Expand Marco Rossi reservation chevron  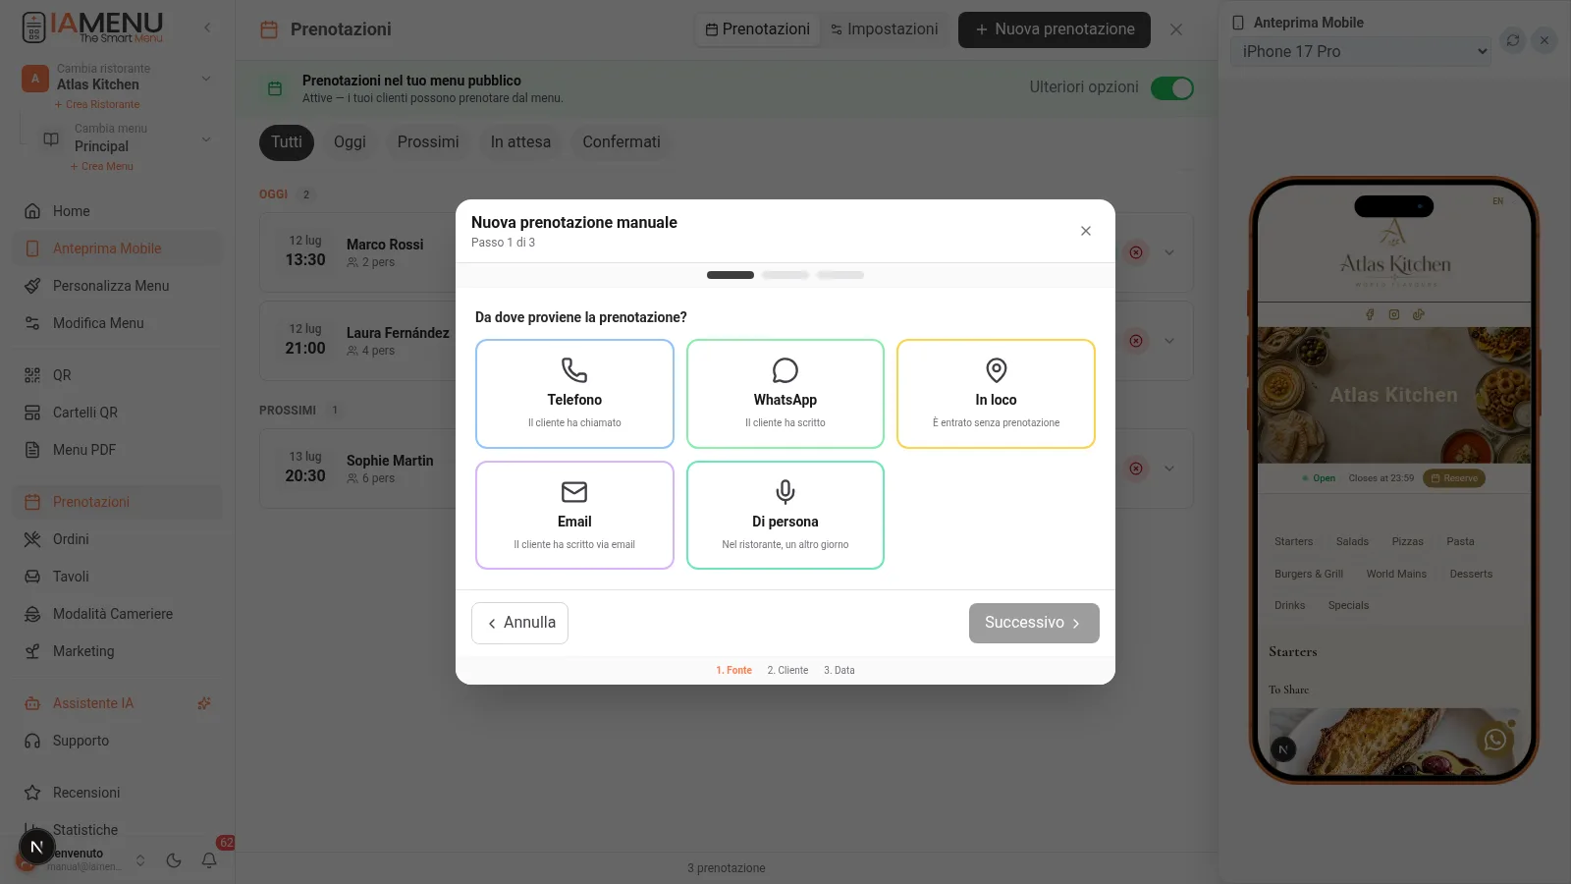tap(1169, 252)
